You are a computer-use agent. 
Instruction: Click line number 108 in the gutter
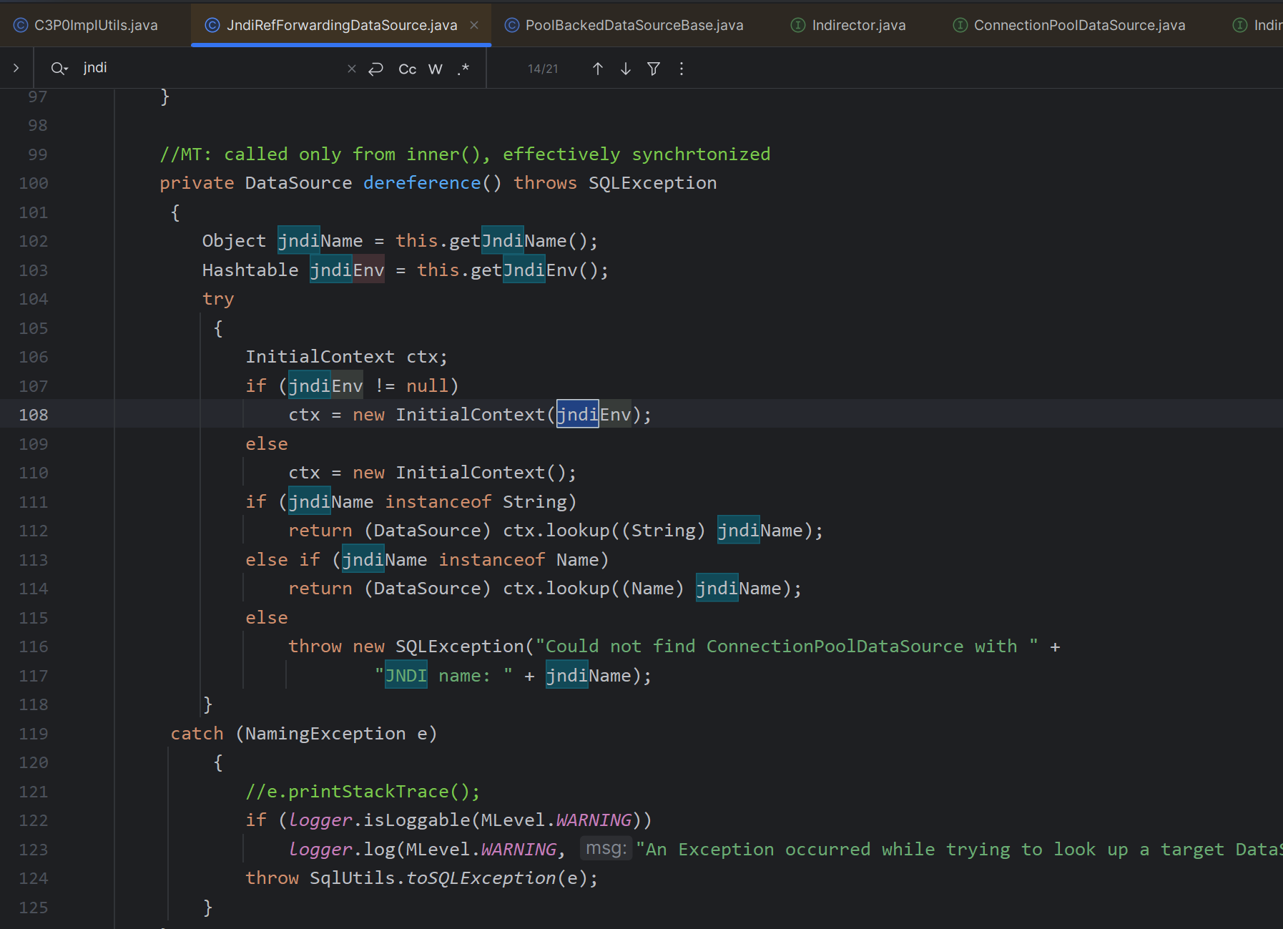pyautogui.click(x=34, y=415)
